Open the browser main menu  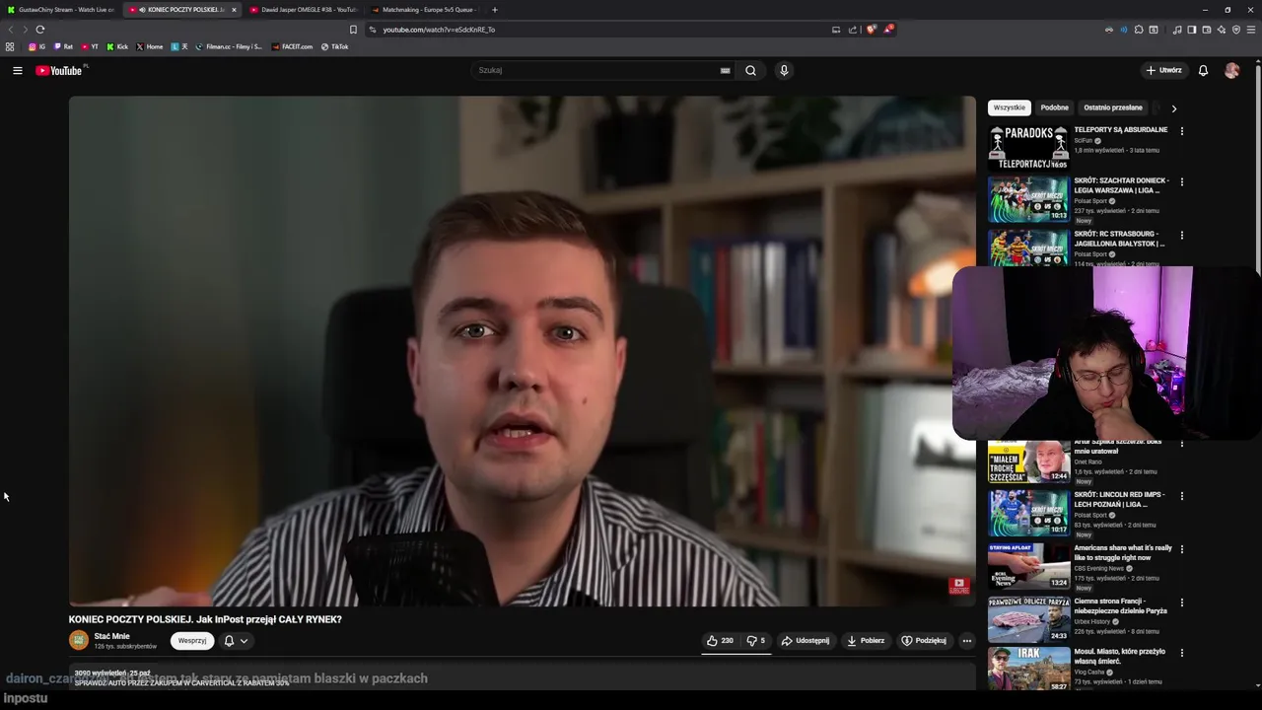1251,30
